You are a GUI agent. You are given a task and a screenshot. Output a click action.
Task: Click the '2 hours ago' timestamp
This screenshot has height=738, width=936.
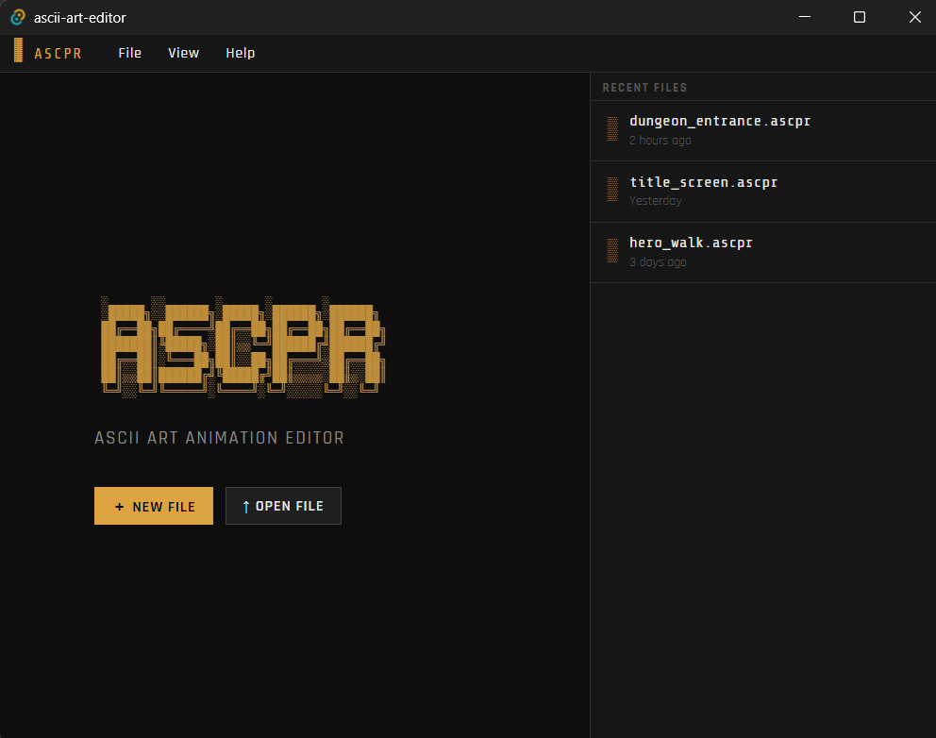tap(660, 141)
